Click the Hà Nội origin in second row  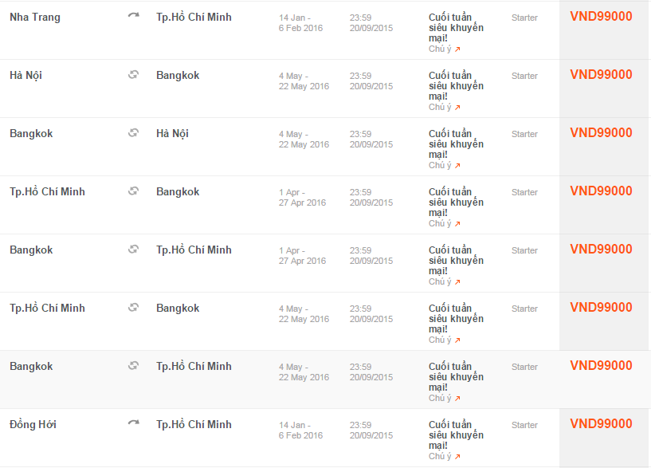26,75
